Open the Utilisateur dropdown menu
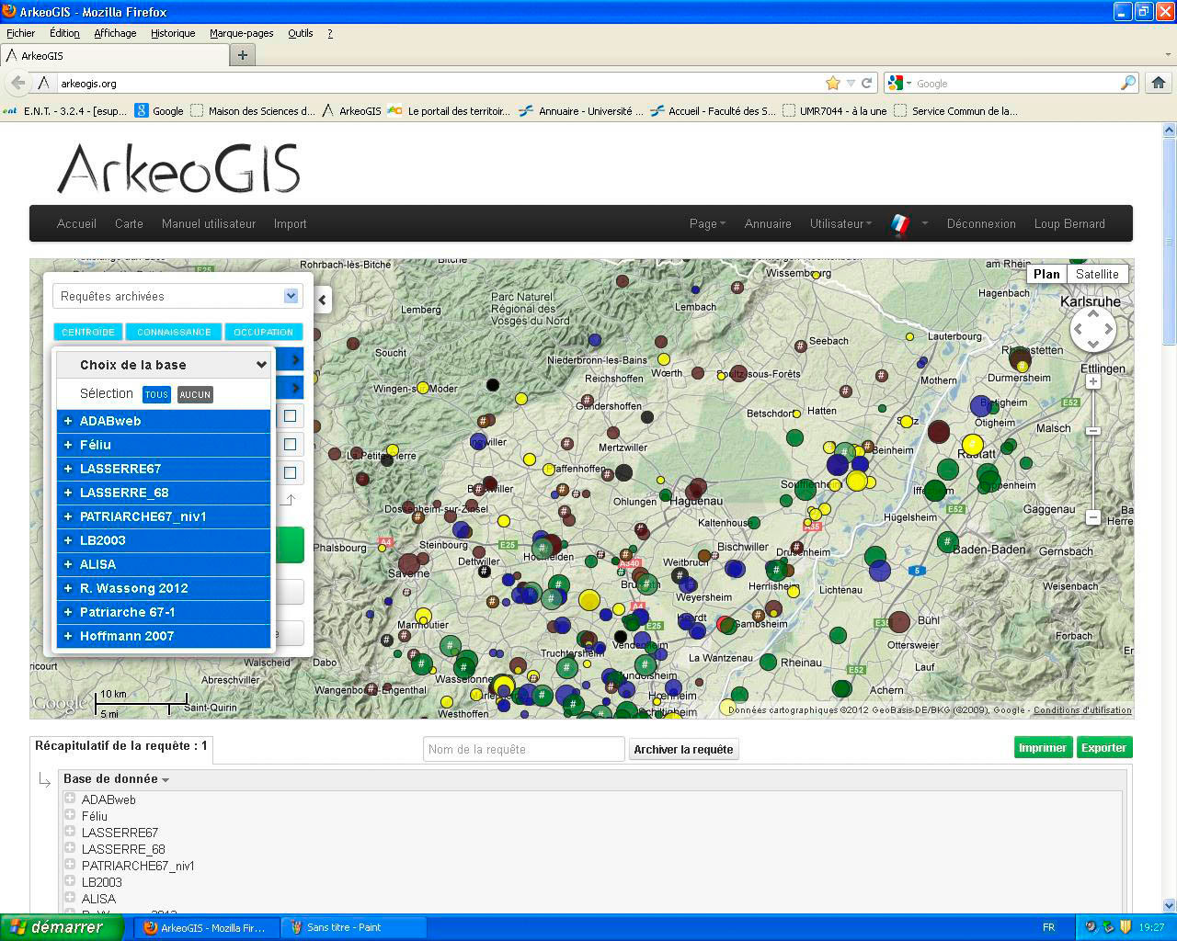This screenshot has width=1177, height=941. click(840, 223)
